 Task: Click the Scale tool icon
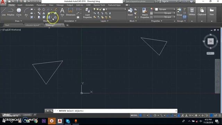point(44,17)
